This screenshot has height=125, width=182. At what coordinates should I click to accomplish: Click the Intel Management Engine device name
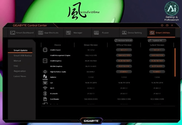pos(60,55)
